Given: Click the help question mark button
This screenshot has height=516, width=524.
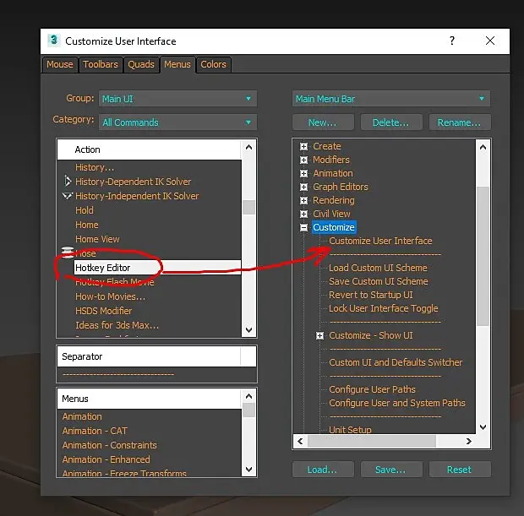Looking at the screenshot, I should point(452,41).
